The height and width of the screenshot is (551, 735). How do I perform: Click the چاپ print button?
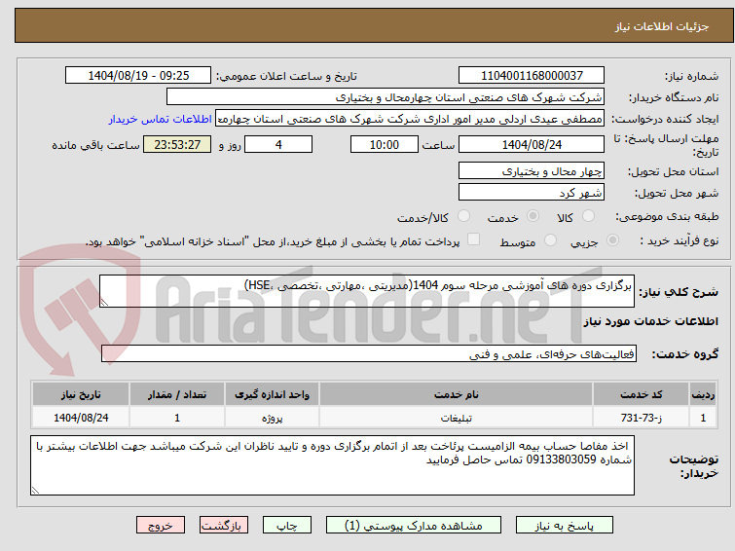[287, 526]
